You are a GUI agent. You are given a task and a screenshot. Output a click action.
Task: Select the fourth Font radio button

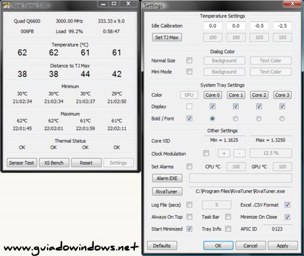(282, 119)
